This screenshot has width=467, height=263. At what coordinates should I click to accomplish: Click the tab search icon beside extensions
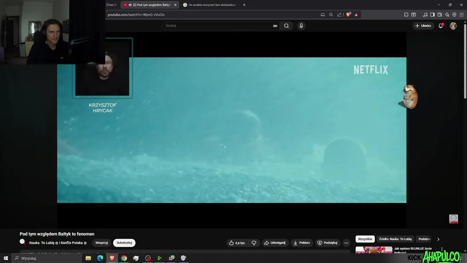(x=413, y=15)
